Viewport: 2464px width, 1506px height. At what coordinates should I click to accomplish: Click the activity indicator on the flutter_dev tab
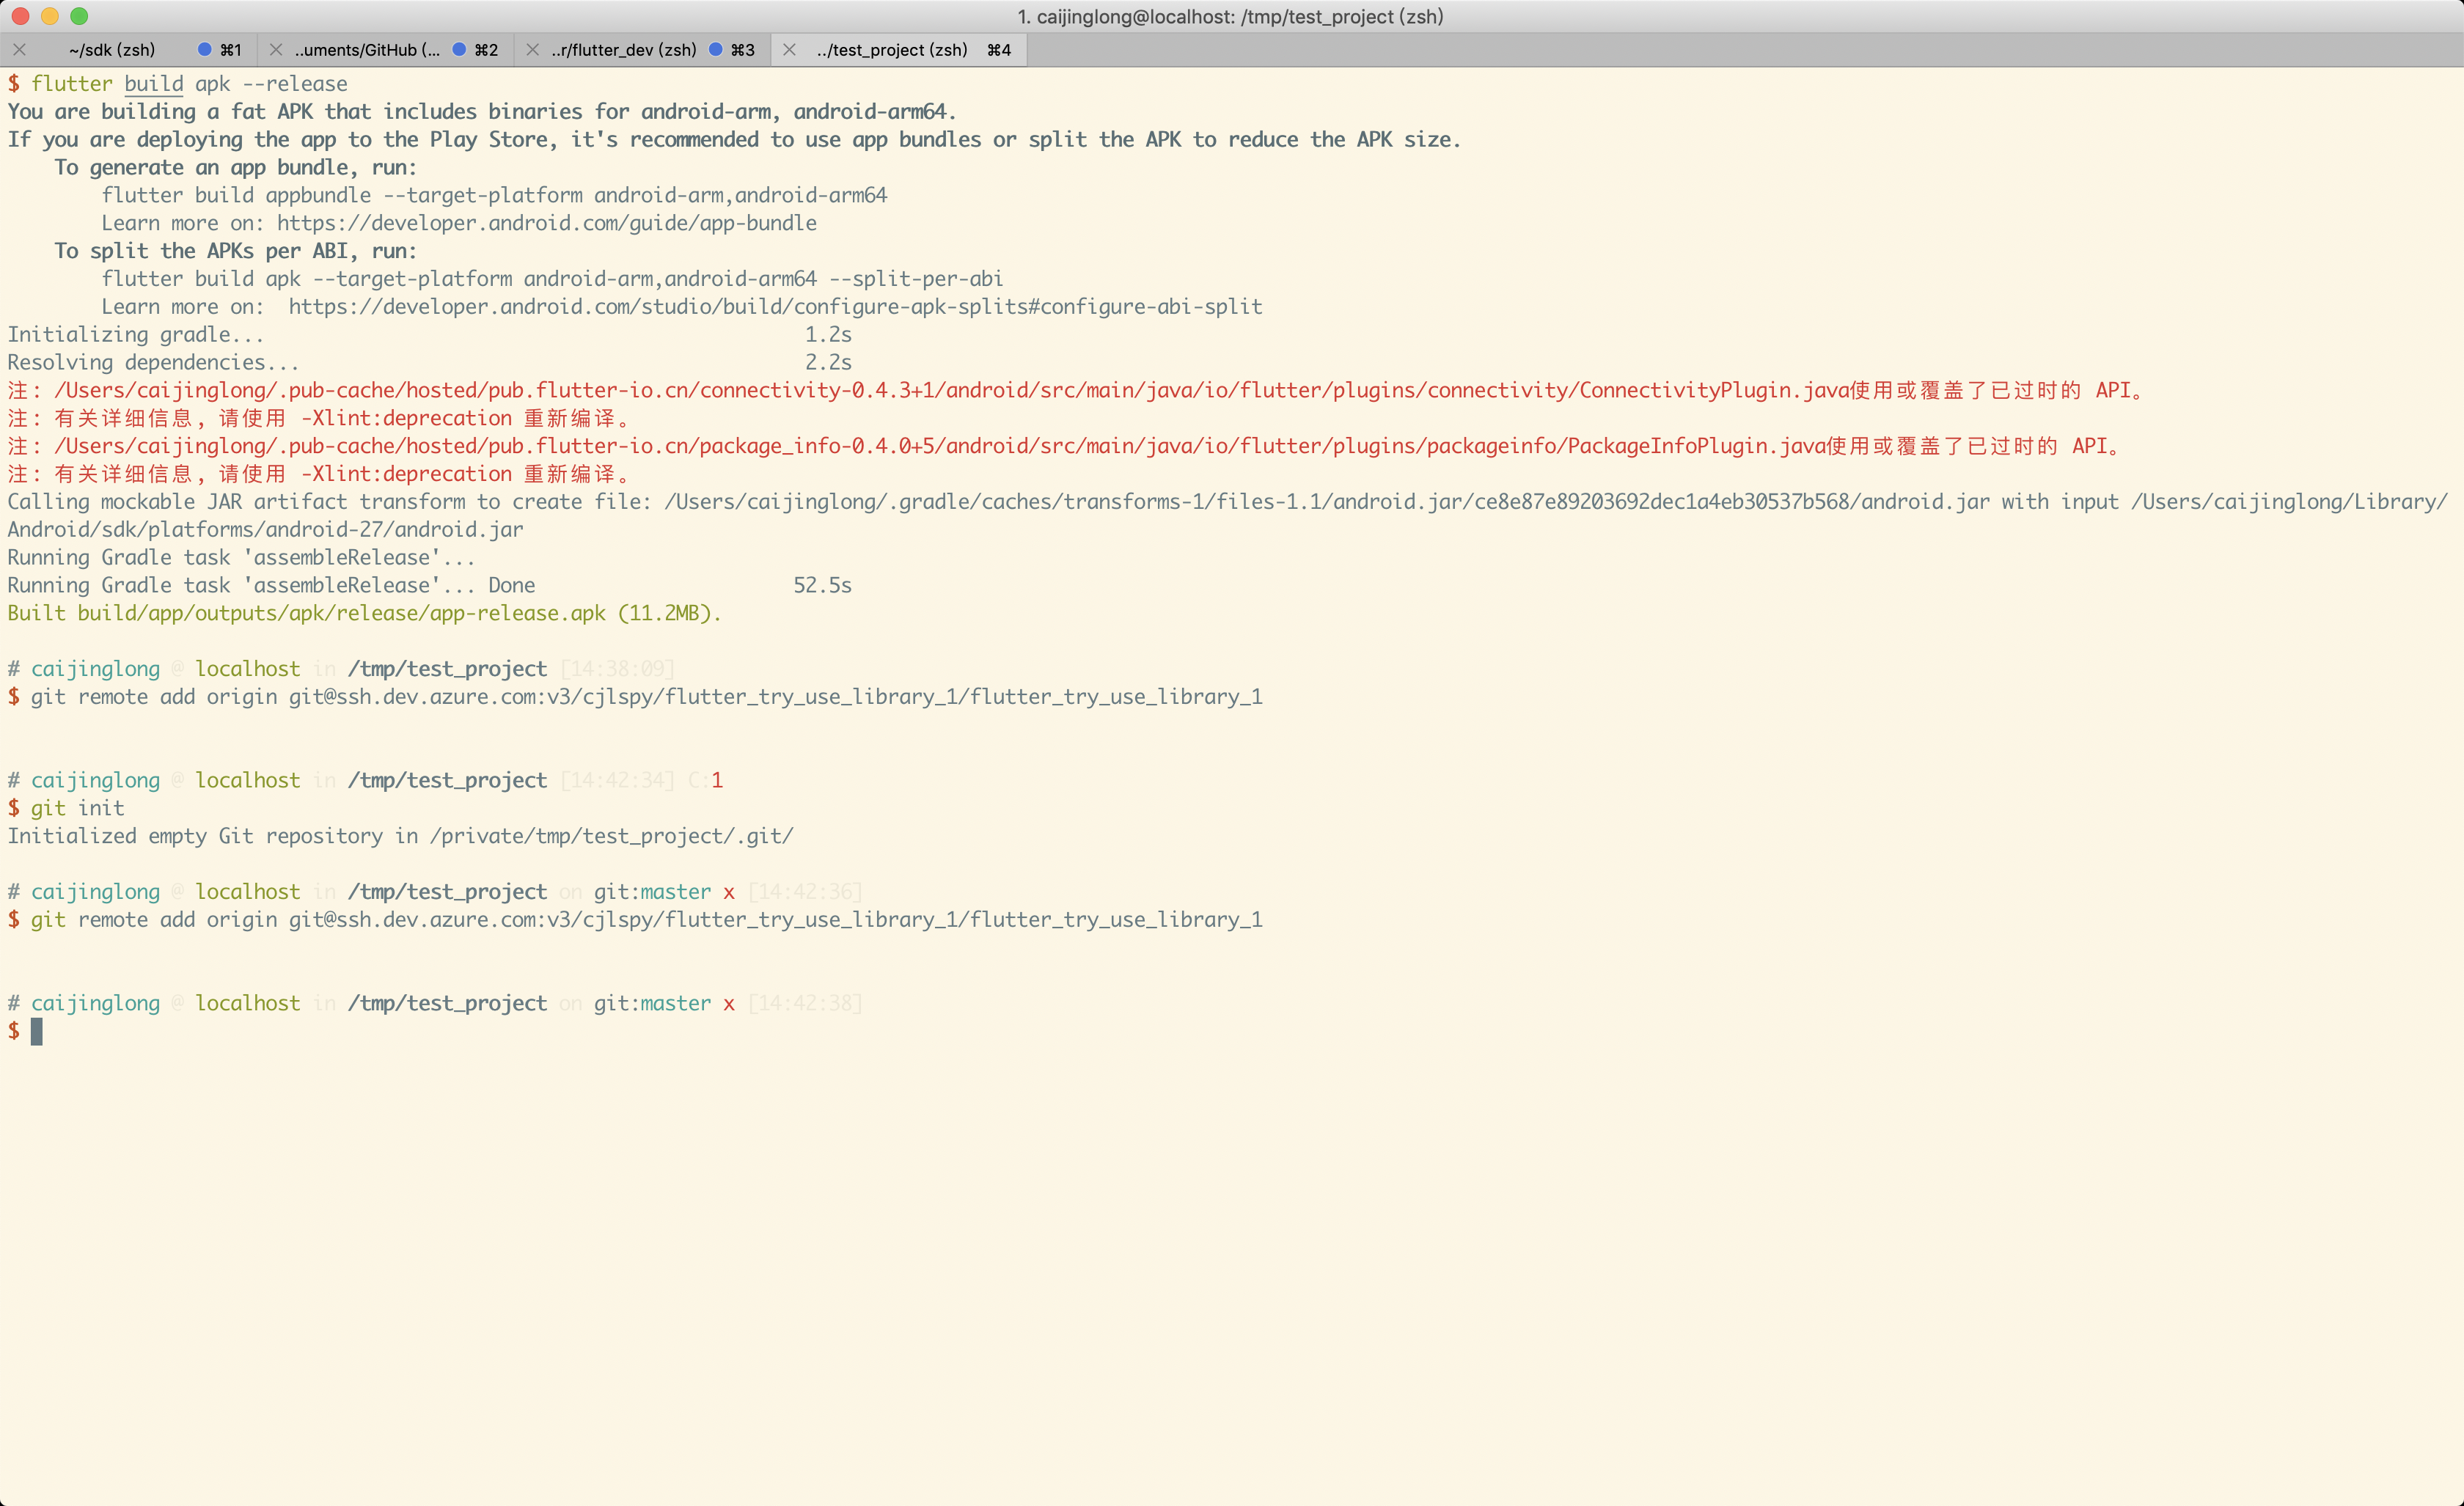(x=715, y=49)
